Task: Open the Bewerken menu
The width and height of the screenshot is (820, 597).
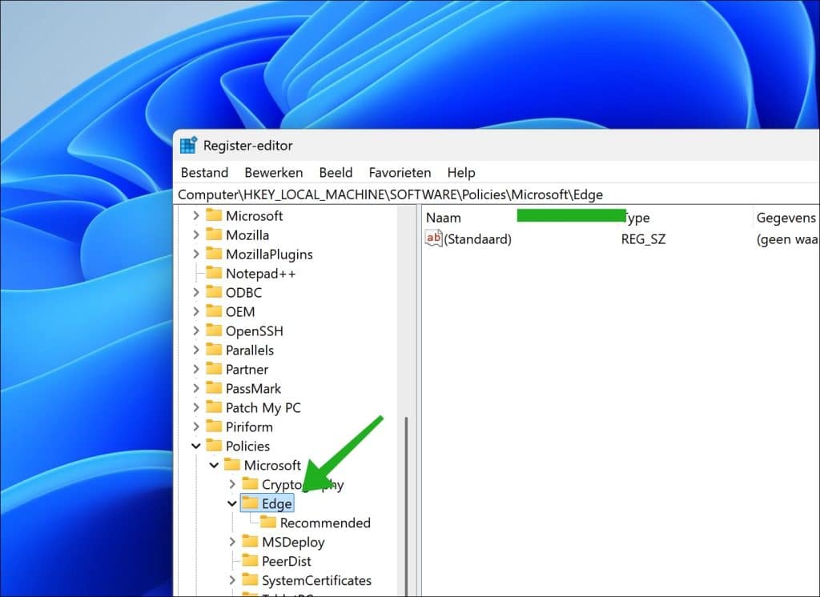Action: click(x=274, y=173)
